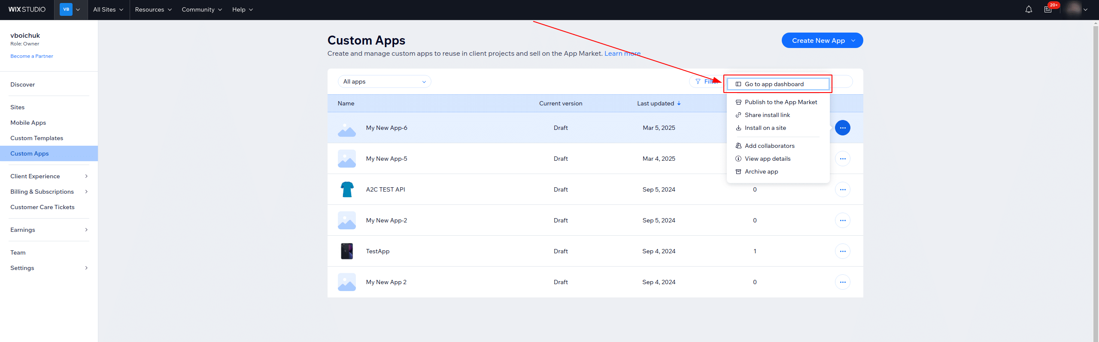Open the account avatar menu

click(1077, 9)
